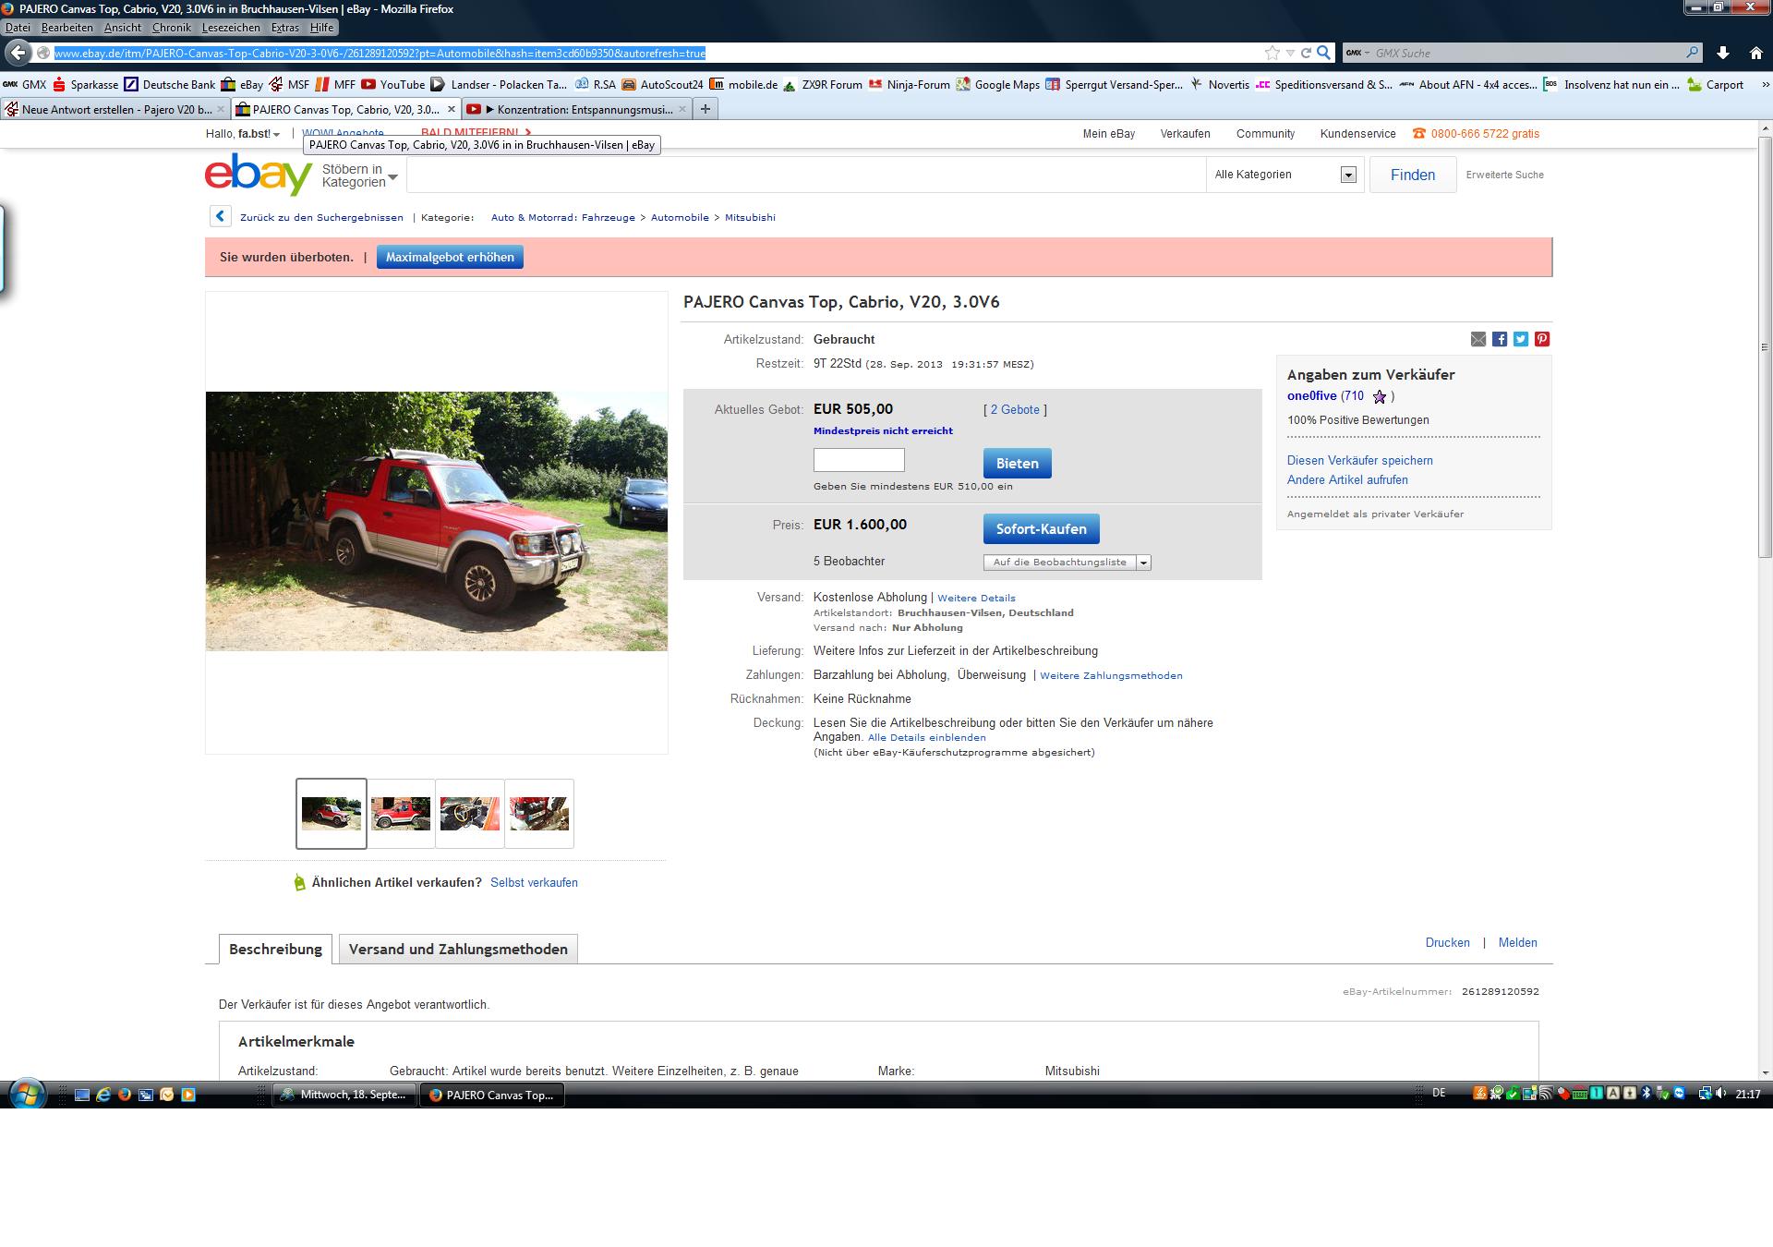Select the third photo thumbnail showing interior
The width and height of the screenshot is (1773, 1247).
pyautogui.click(x=470, y=814)
